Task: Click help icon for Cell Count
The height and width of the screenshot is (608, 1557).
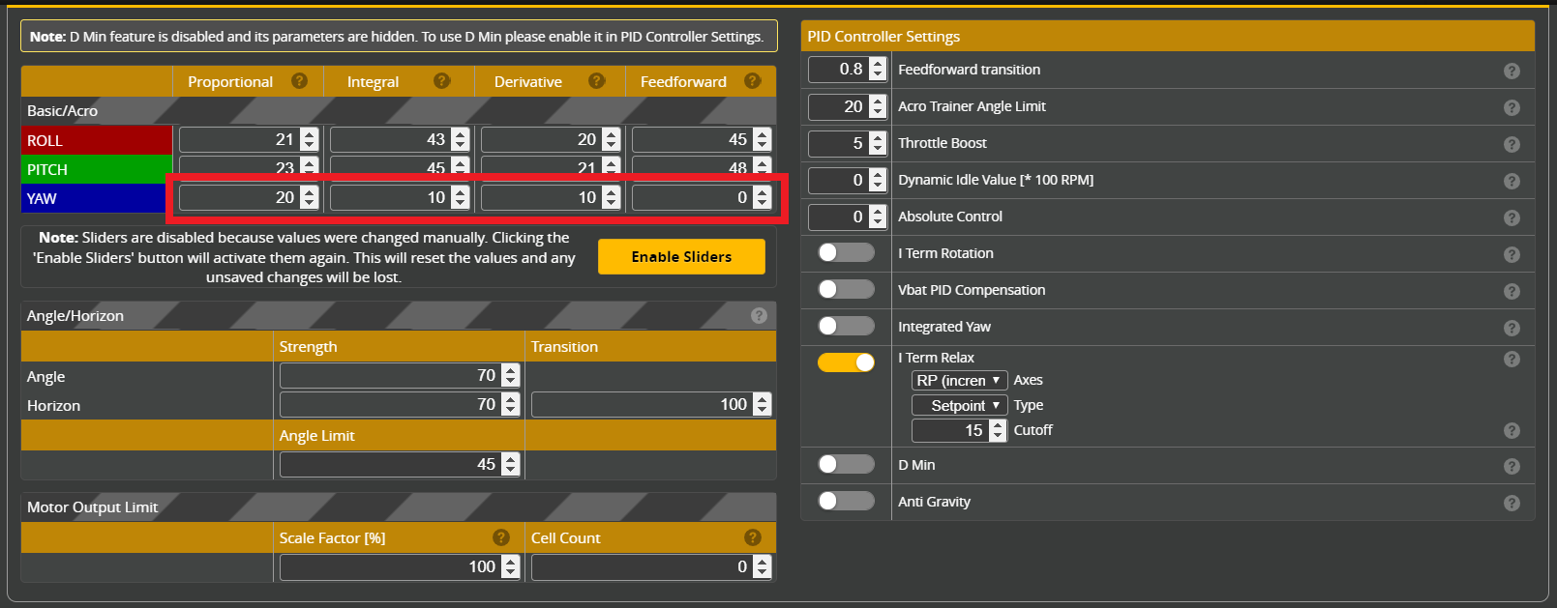Action: [x=753, y=537]
